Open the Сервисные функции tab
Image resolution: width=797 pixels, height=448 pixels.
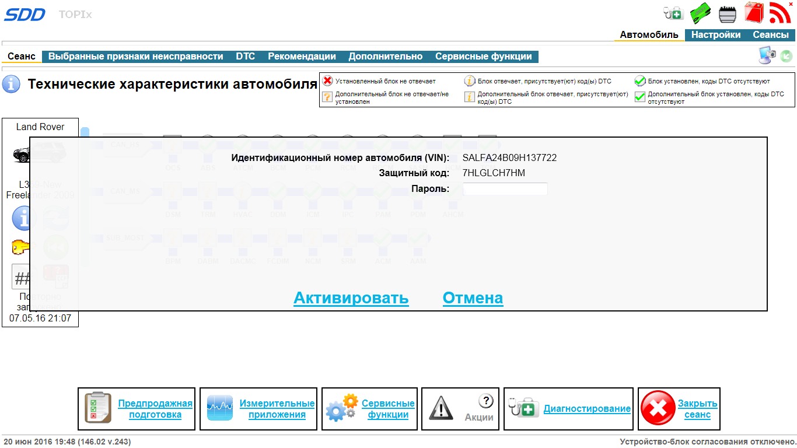[484, 57]
